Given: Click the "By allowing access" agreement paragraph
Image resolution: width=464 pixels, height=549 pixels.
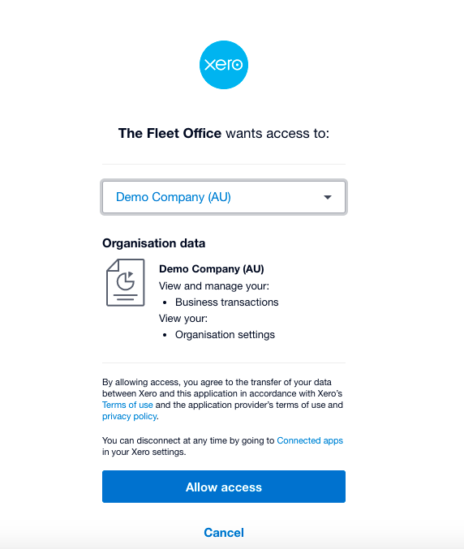Looking at the screenshot, I should pyautogui.click(x=223, y=399).
